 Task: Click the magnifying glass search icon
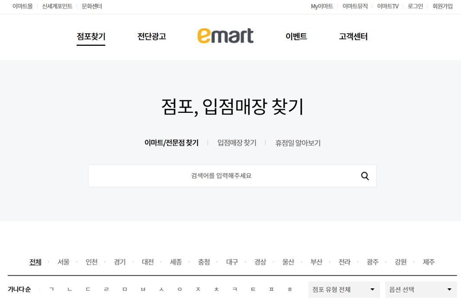(x=365, y=176)
